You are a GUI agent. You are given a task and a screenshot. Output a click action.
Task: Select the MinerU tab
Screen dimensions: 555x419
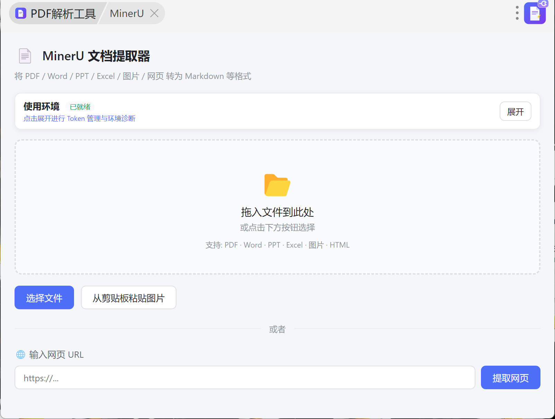point(127,14)
